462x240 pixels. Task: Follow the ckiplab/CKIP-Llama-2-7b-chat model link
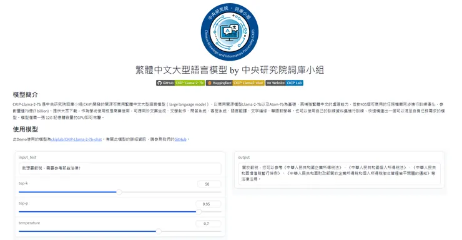(x=76, y=139)
